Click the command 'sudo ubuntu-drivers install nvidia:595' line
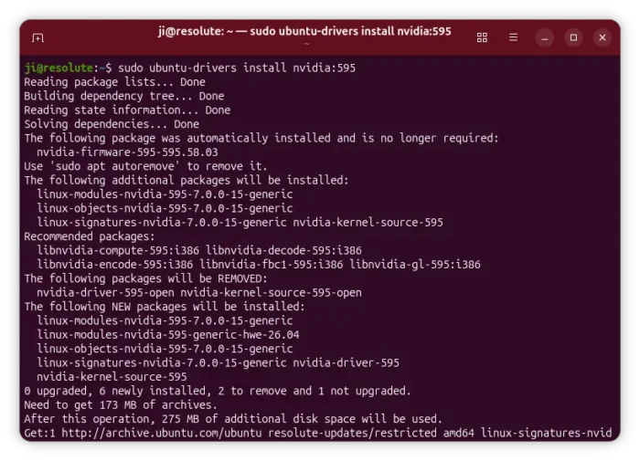The image size is (640, 461). pos(237,68)
